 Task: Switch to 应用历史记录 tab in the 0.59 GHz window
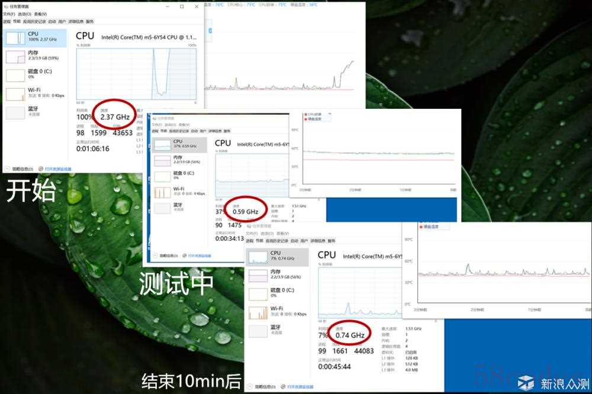[x=179, y=131]
